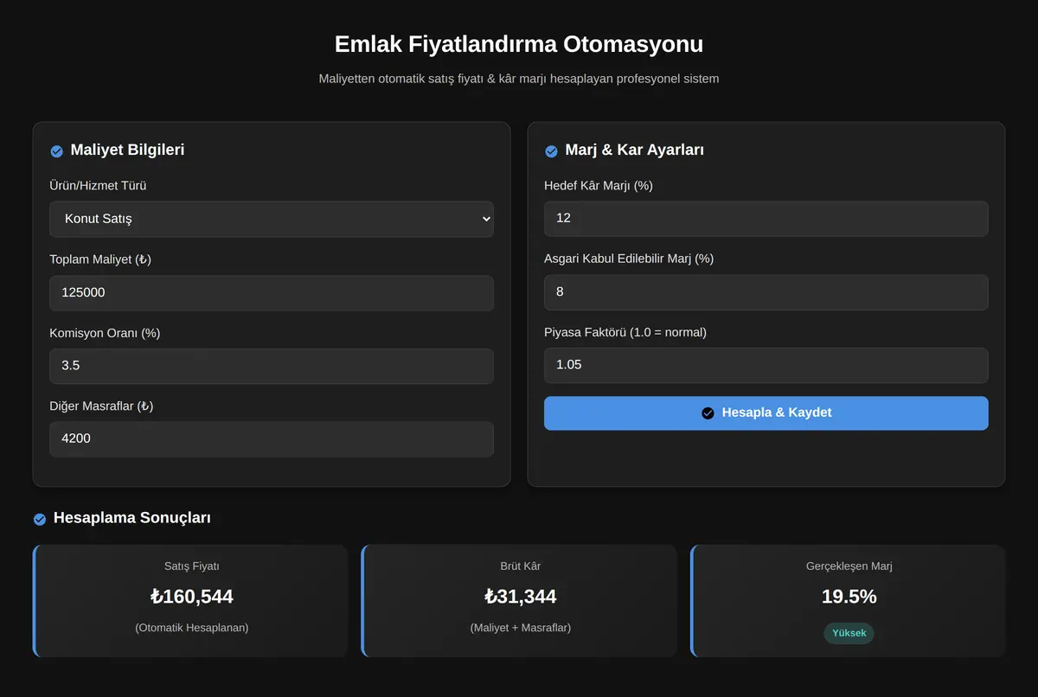This screenshot has width=1038, height=697.
Task: Click the Komisyon Oranı (%) label
Action: tap(105, 333)
